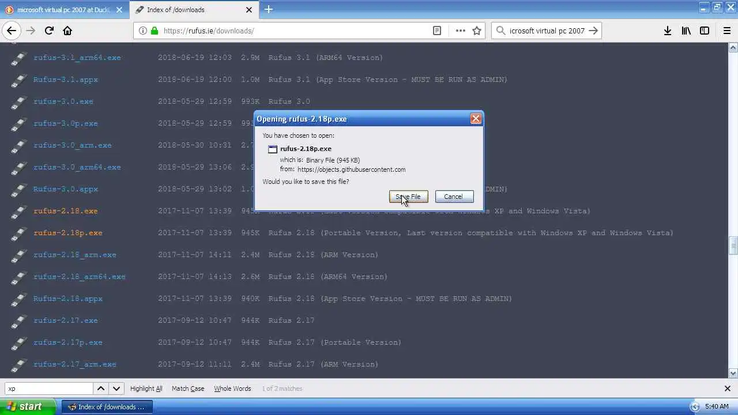
Task: Open Rufus-2.18.appx link
Action: click(x=68, y=299)
